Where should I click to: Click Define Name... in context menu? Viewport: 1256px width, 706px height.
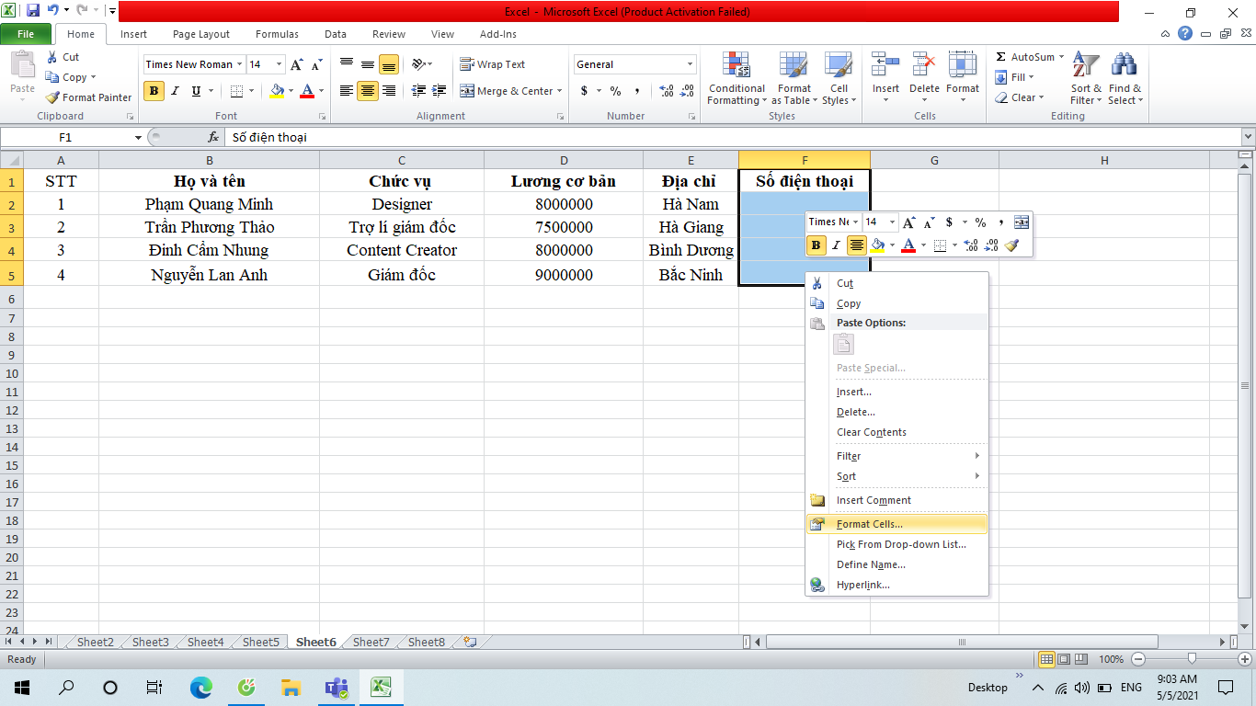click(896, 564)
